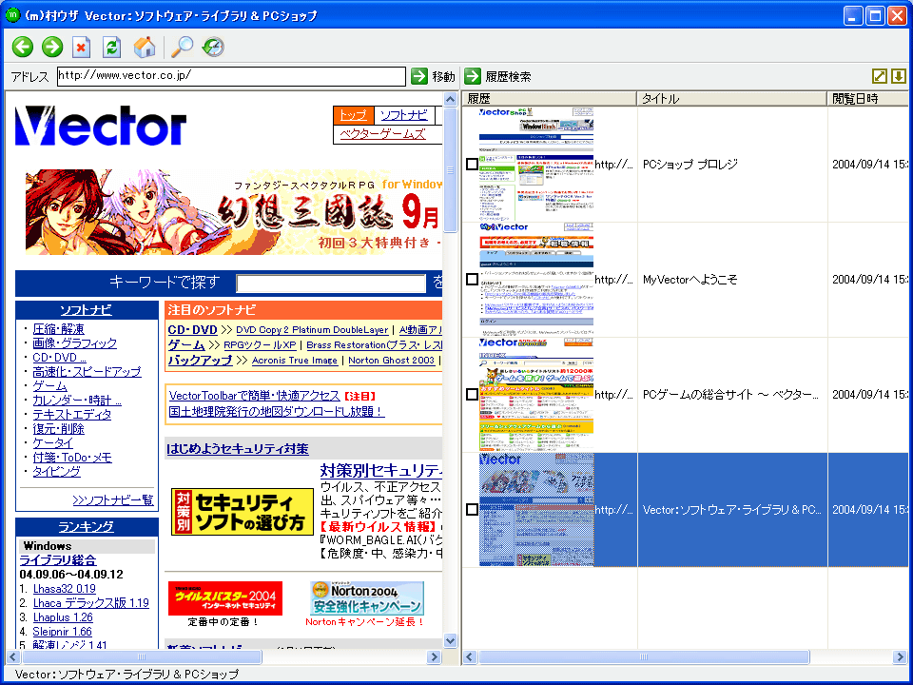Check the selected Vector library history checkbox

pyautogui.click(x=473, y=510)
